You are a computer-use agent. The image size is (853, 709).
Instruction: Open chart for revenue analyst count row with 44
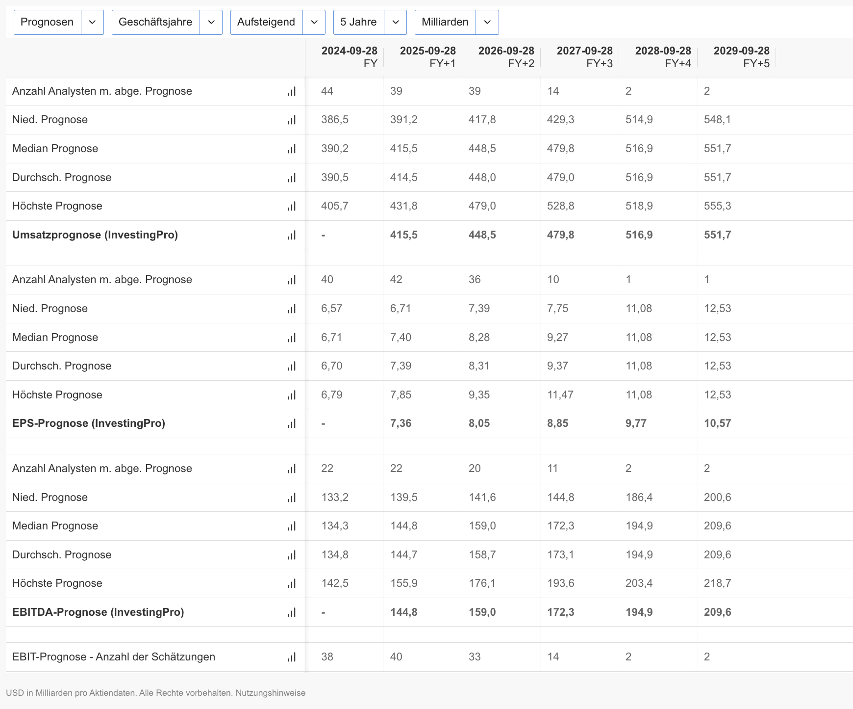[292, 91]
